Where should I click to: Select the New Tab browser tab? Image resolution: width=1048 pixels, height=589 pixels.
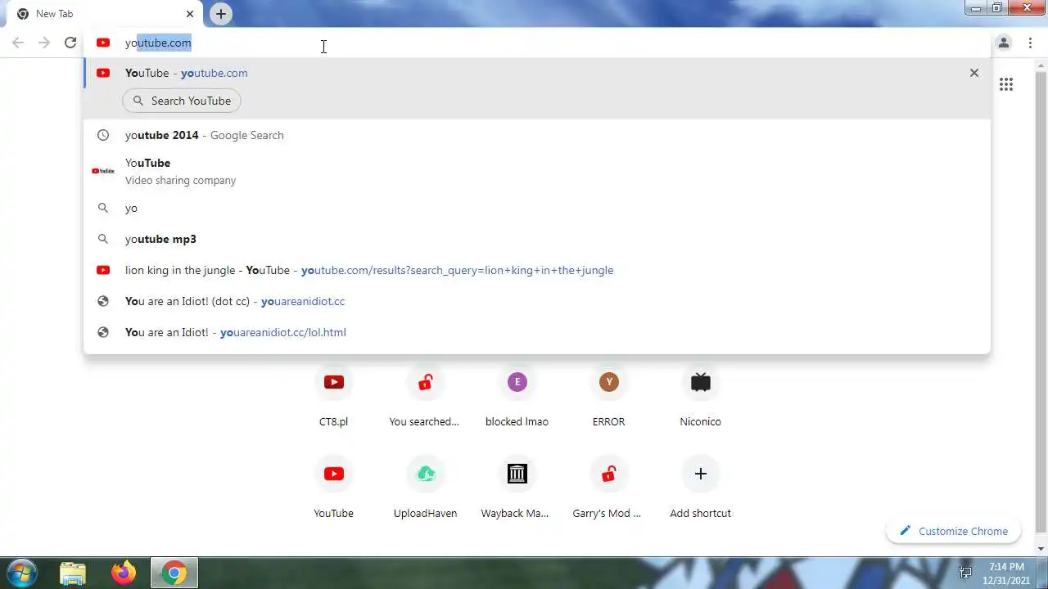coord(105,14)
